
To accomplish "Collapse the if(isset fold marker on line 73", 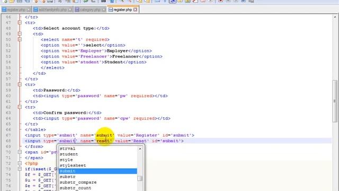I will (20, 169).
